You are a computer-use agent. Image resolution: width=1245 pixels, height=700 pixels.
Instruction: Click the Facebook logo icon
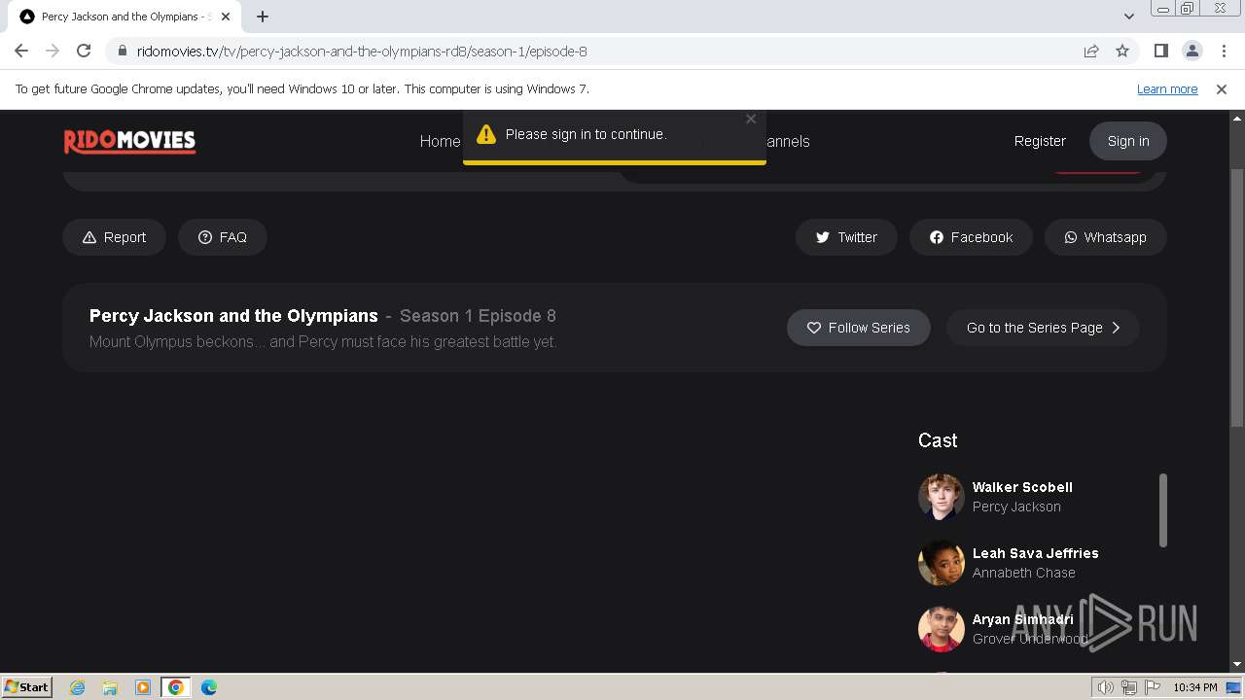click(x=937, y=237)
